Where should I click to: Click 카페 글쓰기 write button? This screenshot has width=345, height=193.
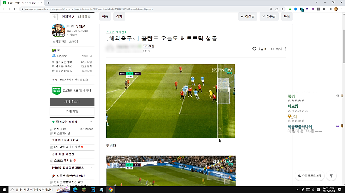pyautogui.click(x=72, y=101)
